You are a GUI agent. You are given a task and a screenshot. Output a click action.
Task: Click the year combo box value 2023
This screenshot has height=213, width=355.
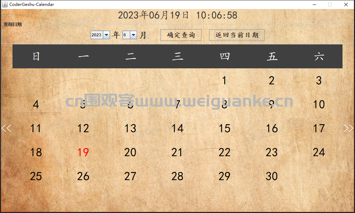click(97, 35)
